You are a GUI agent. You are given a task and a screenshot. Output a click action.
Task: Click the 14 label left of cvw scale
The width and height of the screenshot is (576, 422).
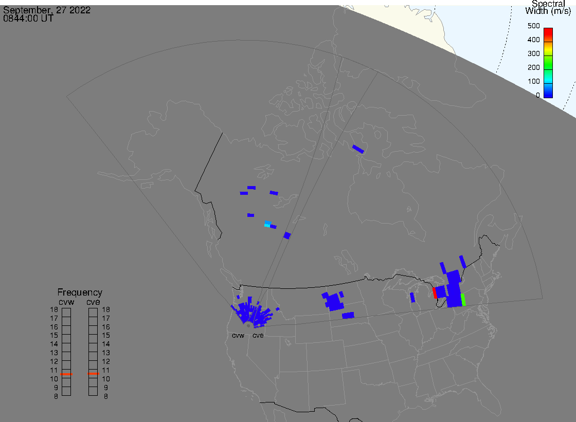tap(54, 344)
